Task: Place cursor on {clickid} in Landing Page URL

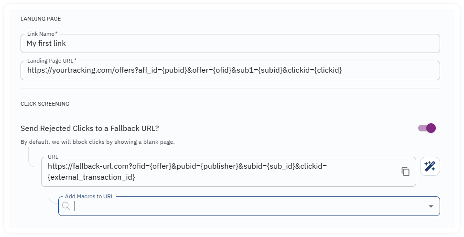Action: (x=328, y=70)
